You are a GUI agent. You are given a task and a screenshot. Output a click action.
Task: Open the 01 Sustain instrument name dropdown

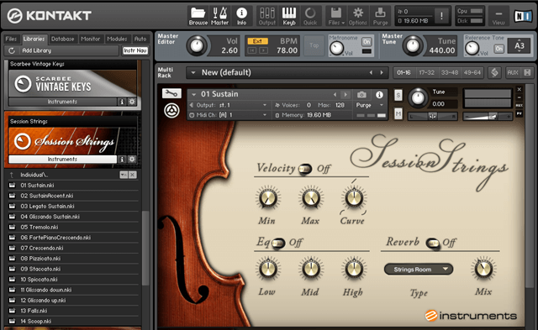click(194, 94)
